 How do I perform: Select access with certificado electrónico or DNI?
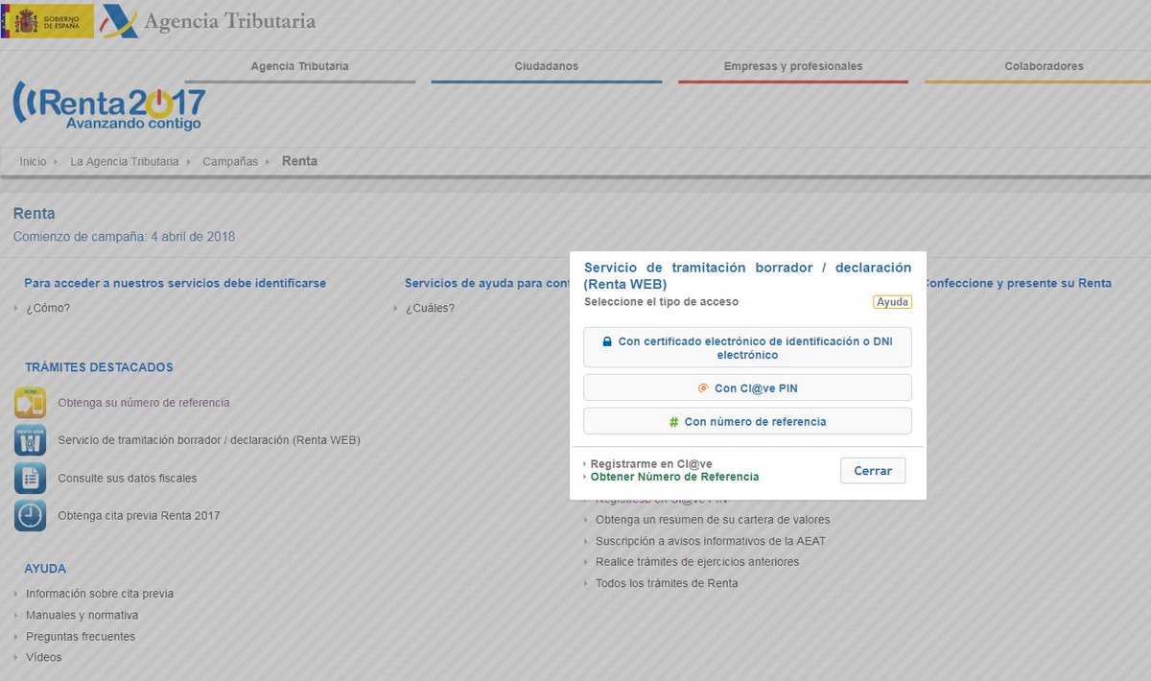tap(747, 347)
